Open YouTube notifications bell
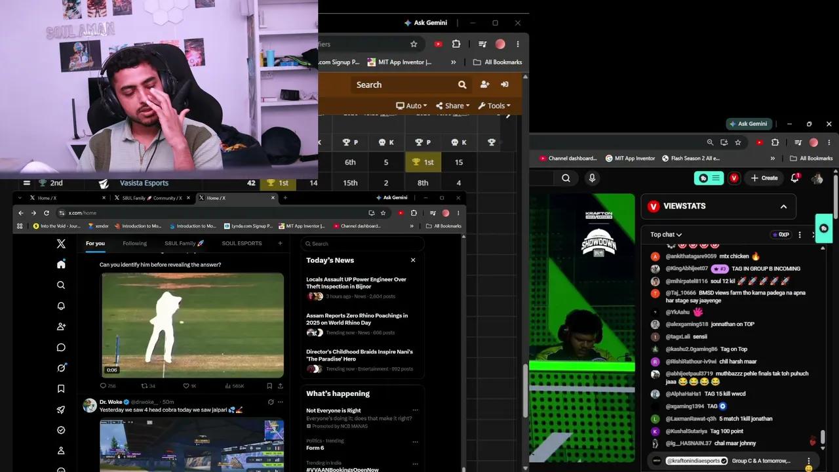 (x=795, y=178)
